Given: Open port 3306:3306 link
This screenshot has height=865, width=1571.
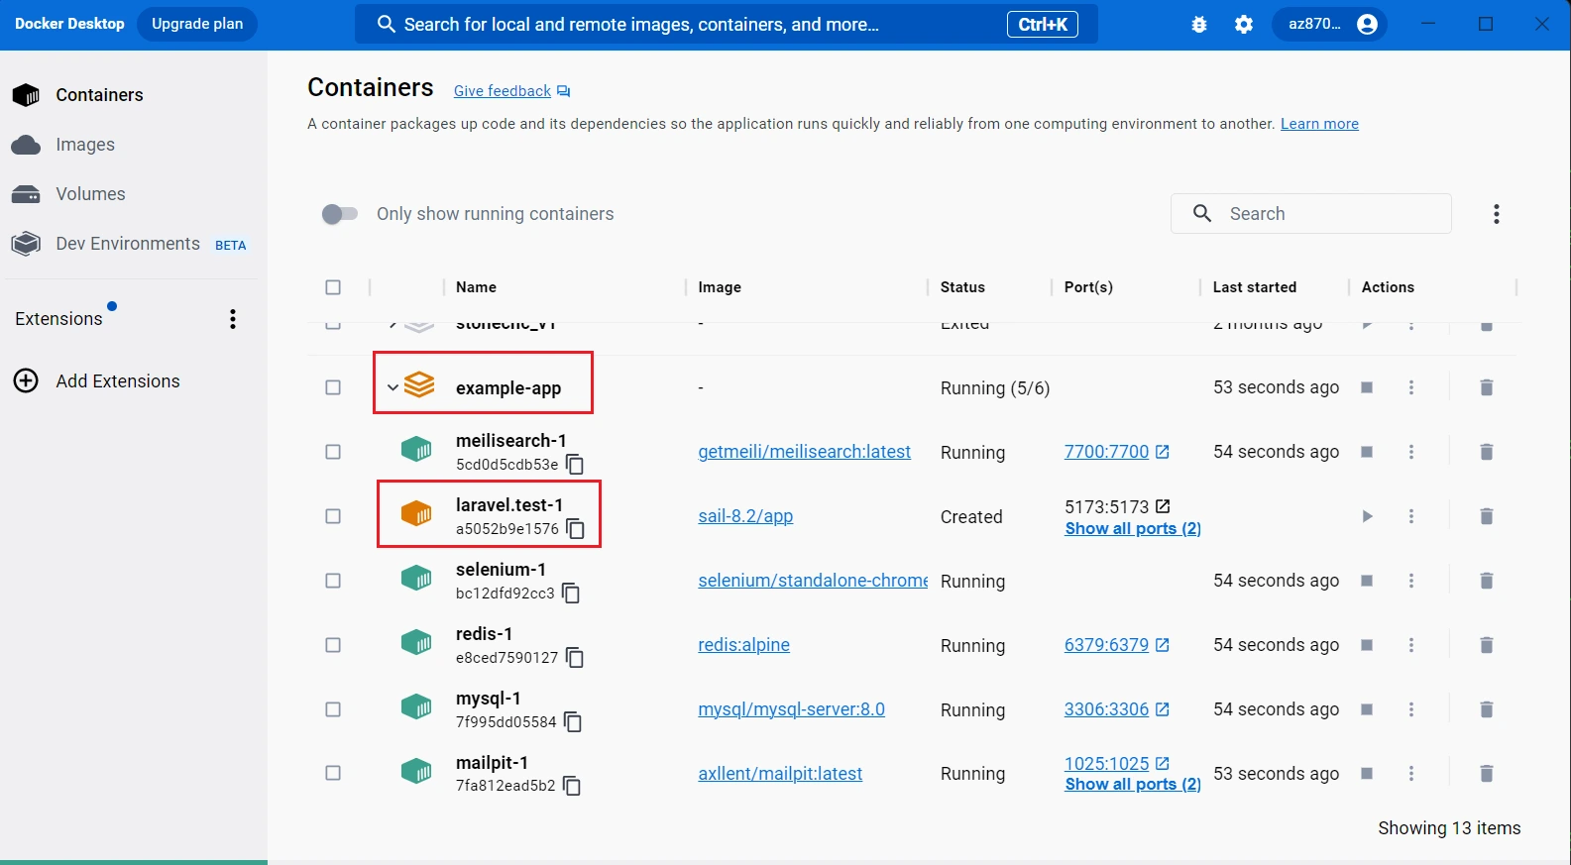Looking at the screenshot, I should coord(1116,709).
